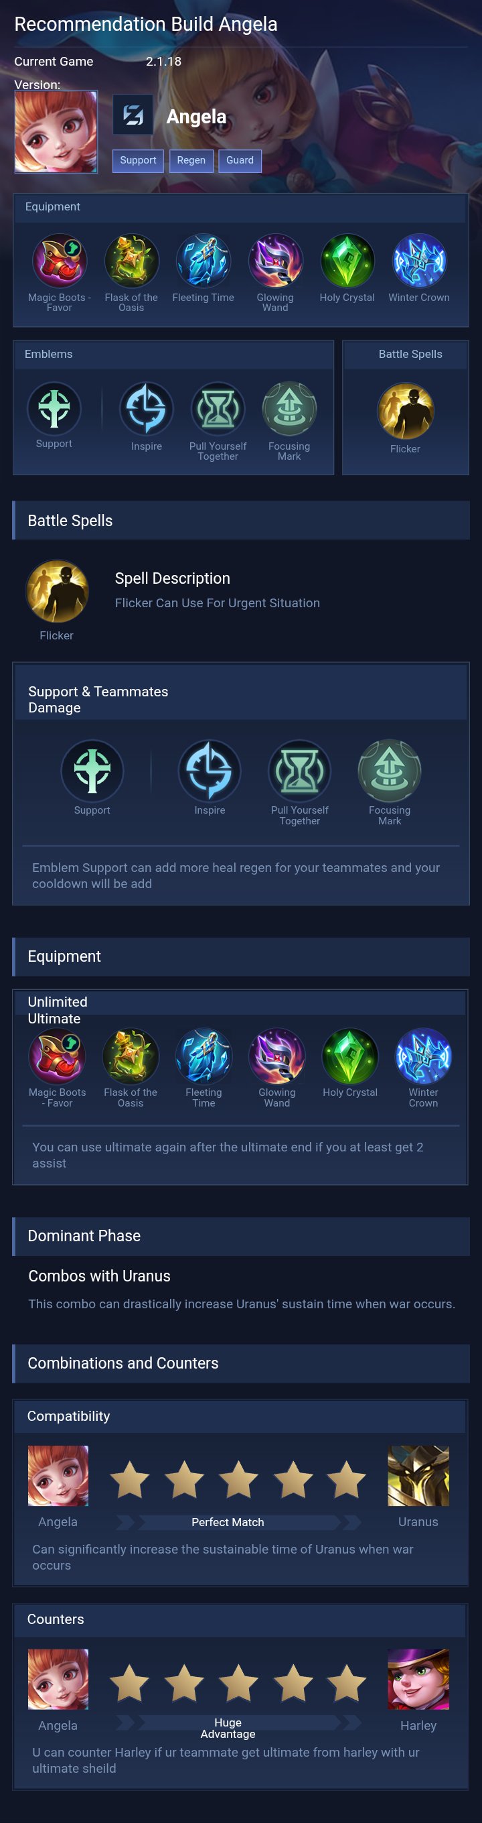This screenshot has width=482, height=1823.
Task: Select the Flask of the Oasis item in top Equipment row
Action: 131,261
